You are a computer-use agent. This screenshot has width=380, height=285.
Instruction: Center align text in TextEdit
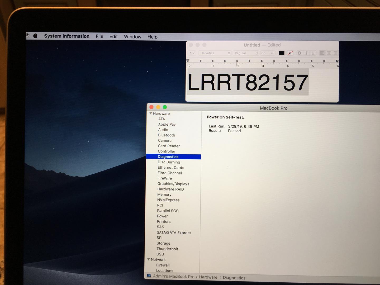pyautogui.click(x=329, y=53)
